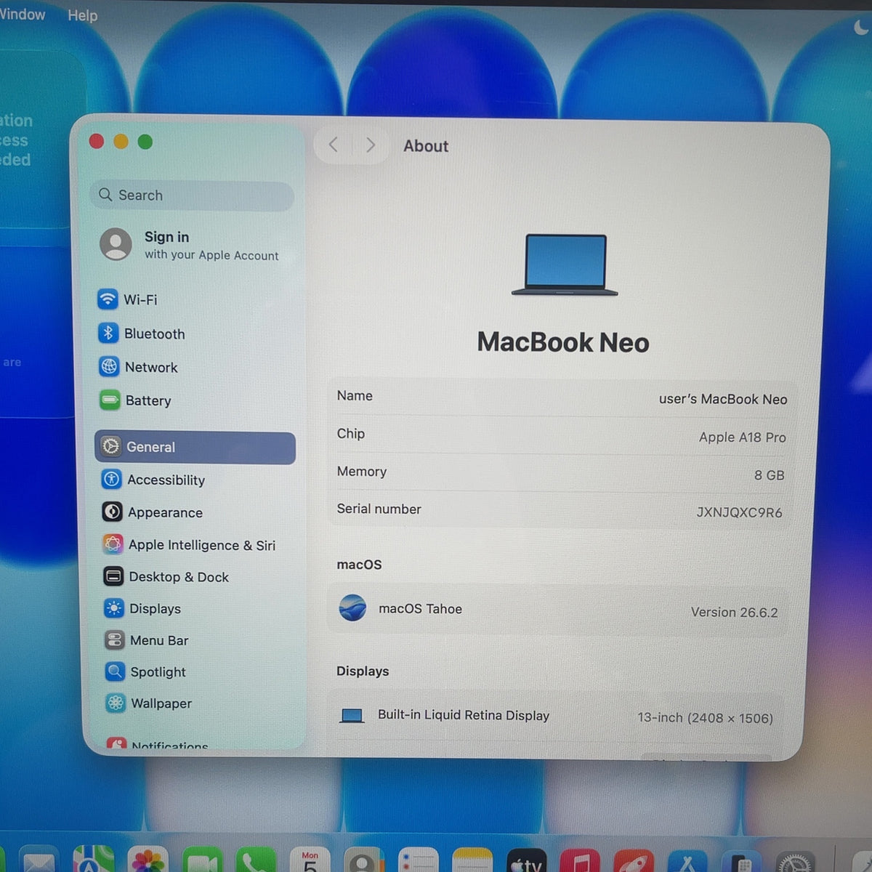
Task: Select Displays in the sidebar
Action: (x=142, y=608)
